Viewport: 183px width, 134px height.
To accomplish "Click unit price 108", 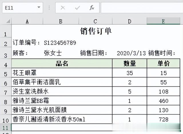I will coord(163,91).
